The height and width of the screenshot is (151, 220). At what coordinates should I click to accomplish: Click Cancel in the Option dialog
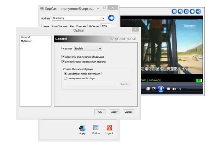point(128,112)
